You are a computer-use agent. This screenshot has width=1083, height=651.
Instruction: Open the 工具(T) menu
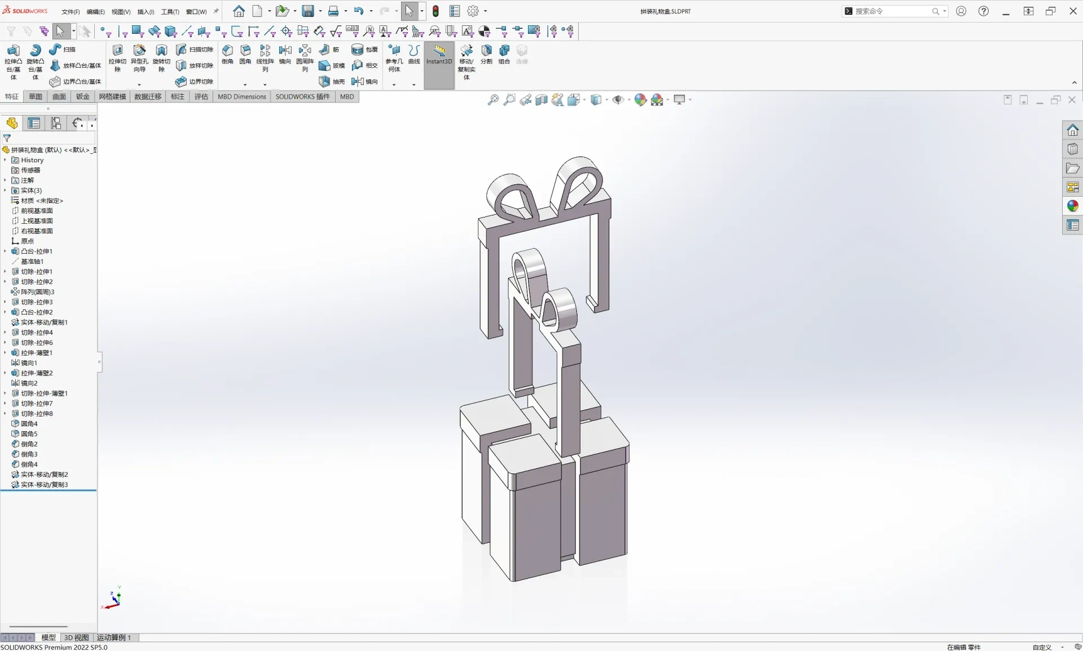(170, 11)
